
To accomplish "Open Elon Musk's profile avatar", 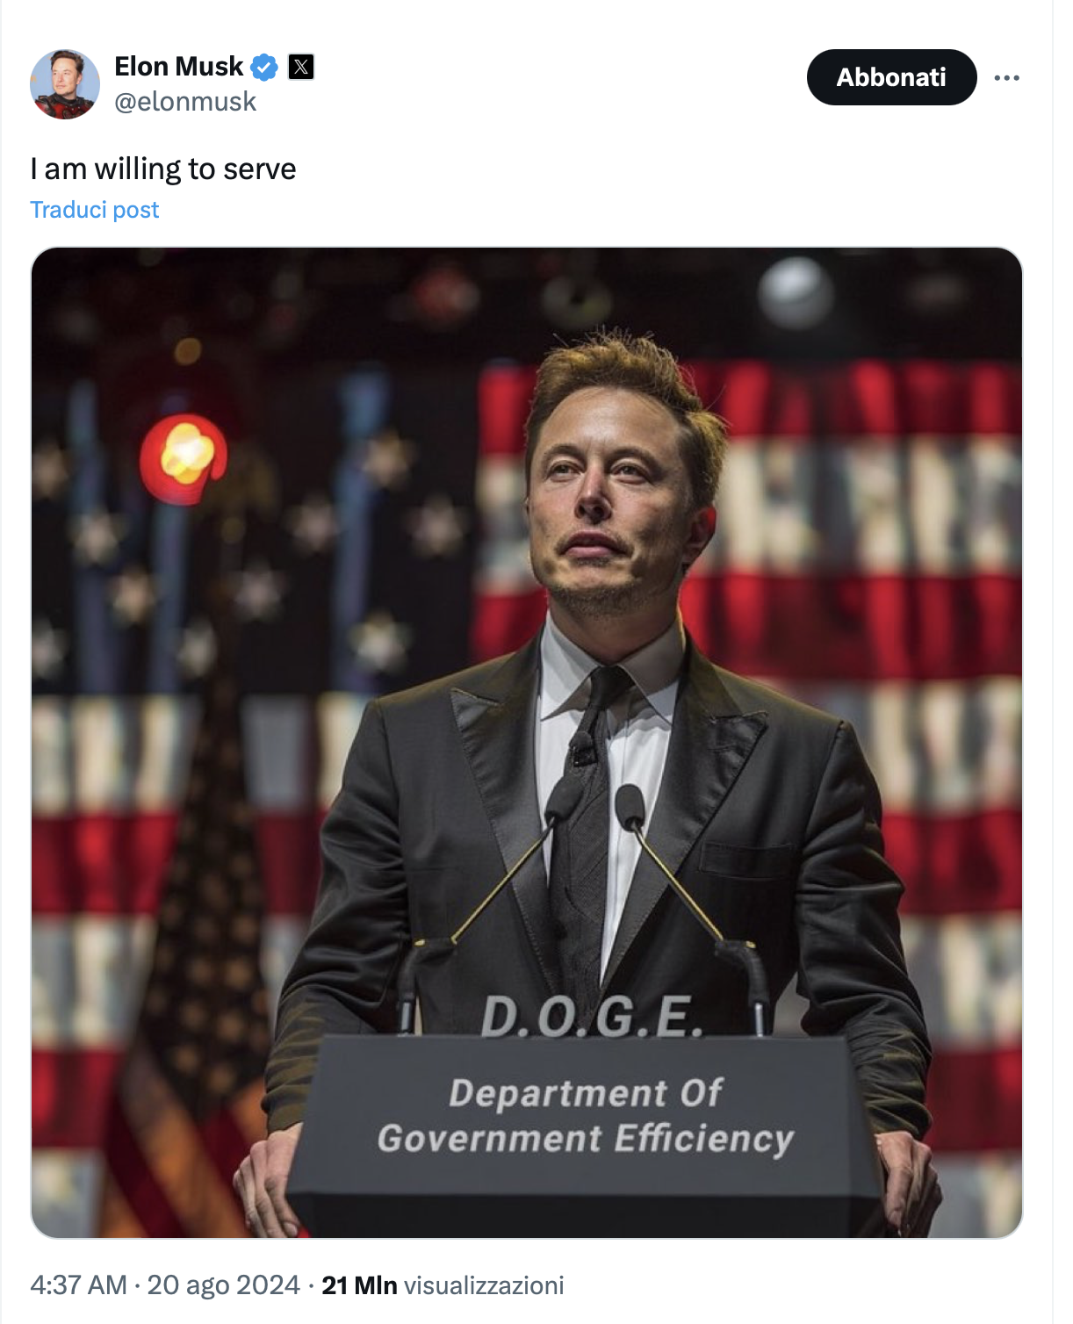I will click(x=65, y=84).
